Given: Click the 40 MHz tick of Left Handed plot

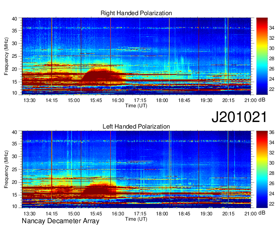Looking at the screenshot, I should pyautogui.click(x=15, y=132).
